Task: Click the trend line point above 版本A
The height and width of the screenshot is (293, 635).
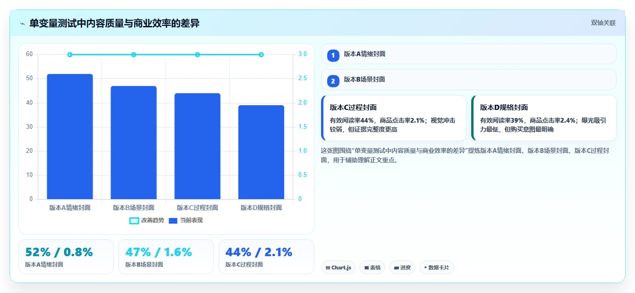Action: [70, 55]
